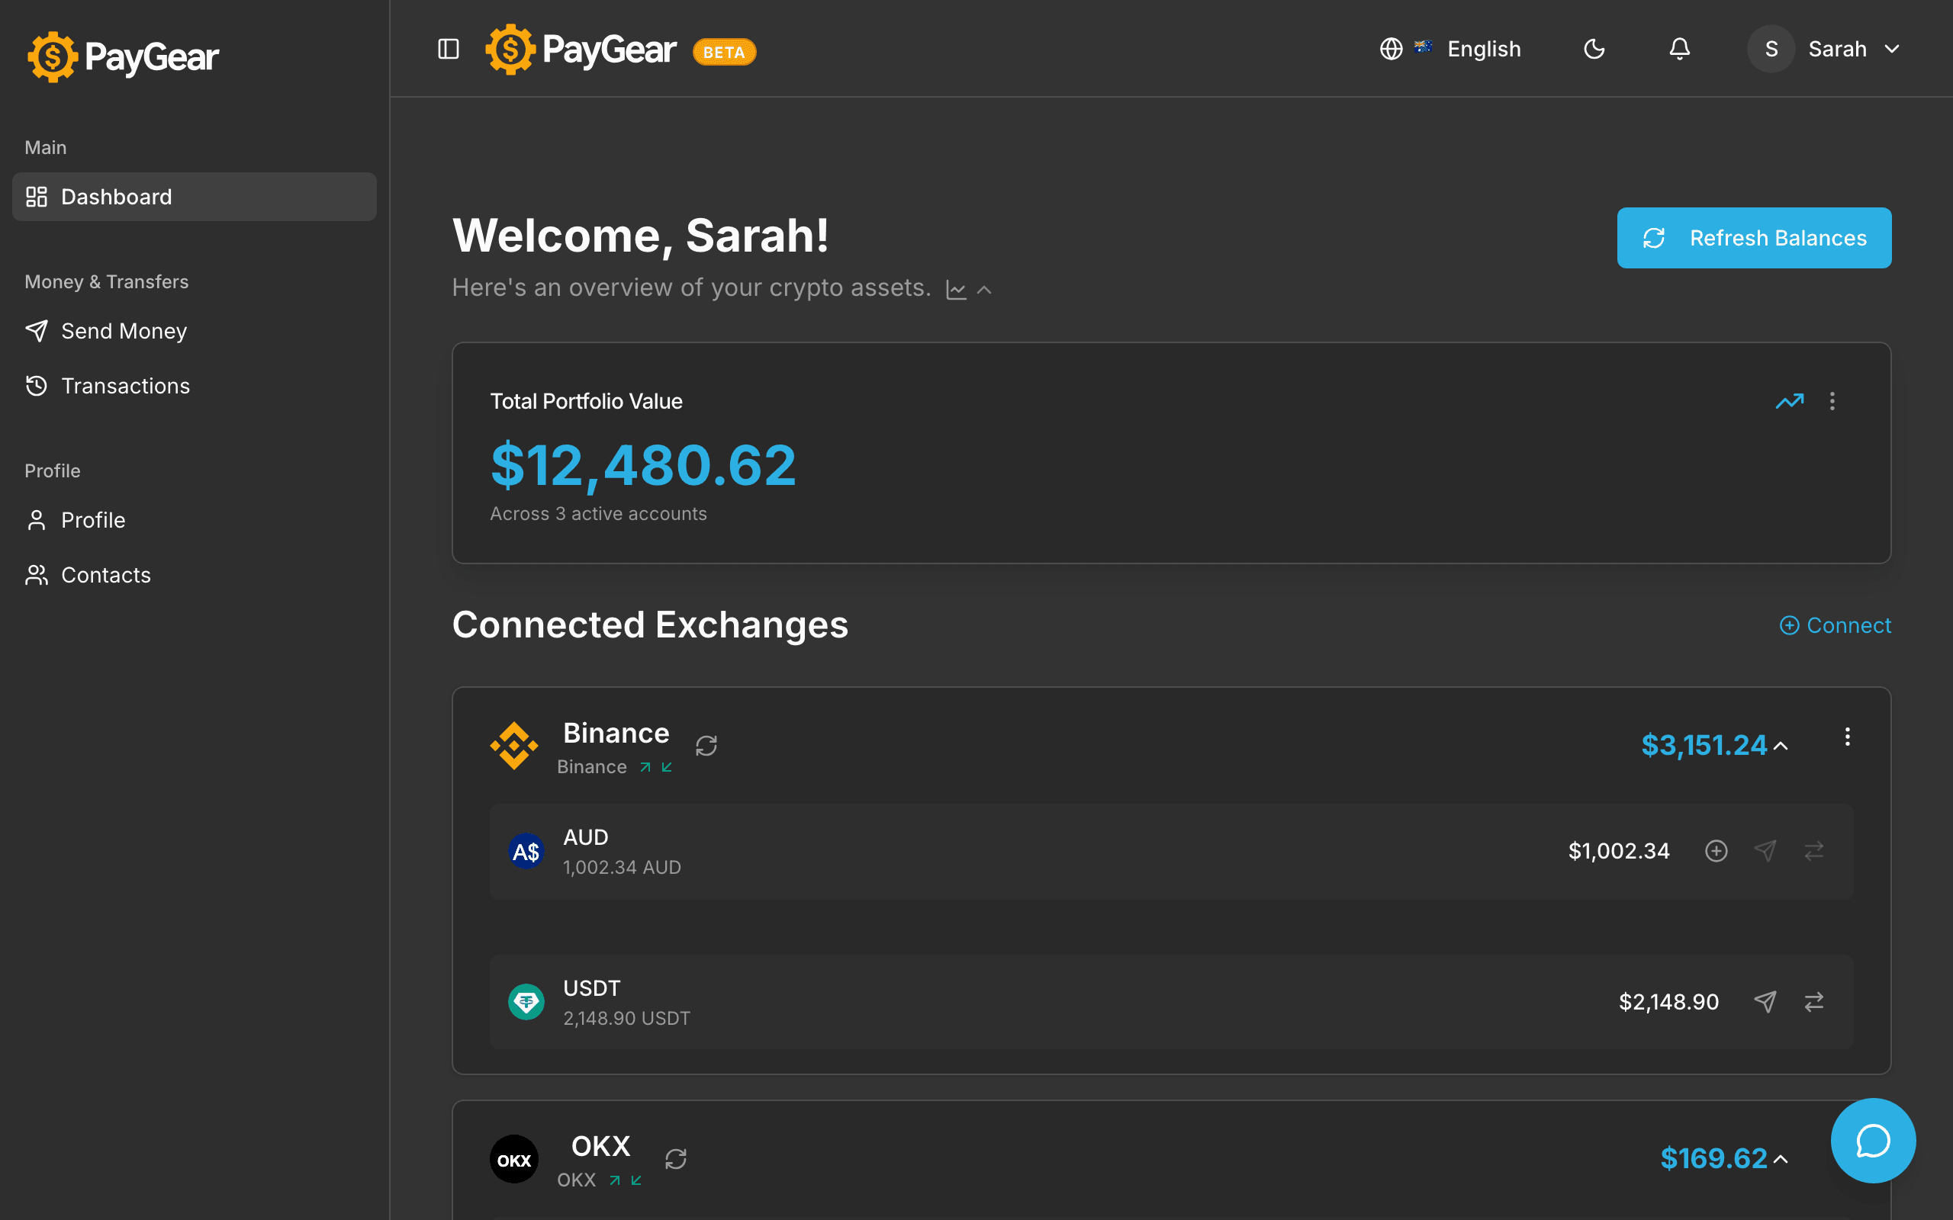Go to Dashboard in sidebar
1953x1220 pixels.
pyautogui.click(x=195, y=197)
